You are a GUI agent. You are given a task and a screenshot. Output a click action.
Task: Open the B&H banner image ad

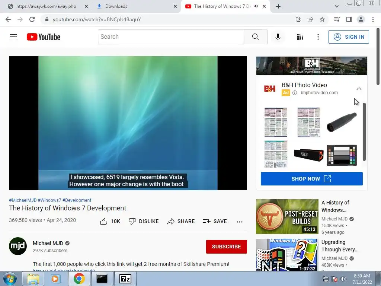tap(311, 66)
